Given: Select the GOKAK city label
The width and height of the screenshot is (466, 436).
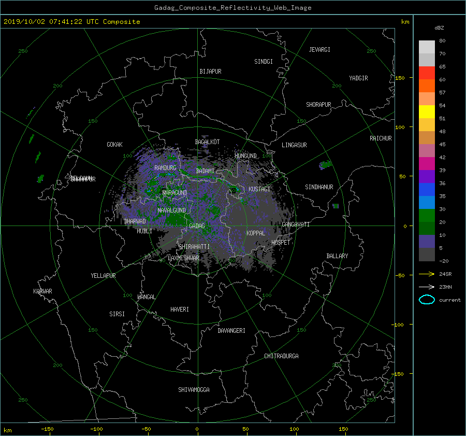Looking at the screenshot, I should pyautogui.click(x=114, y=145).
